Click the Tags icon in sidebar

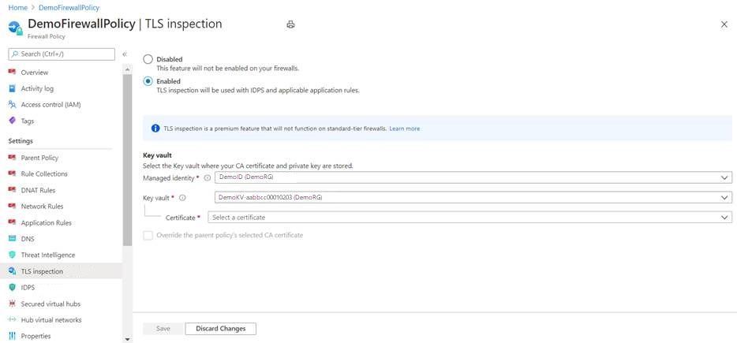click(x=12, y=121)
